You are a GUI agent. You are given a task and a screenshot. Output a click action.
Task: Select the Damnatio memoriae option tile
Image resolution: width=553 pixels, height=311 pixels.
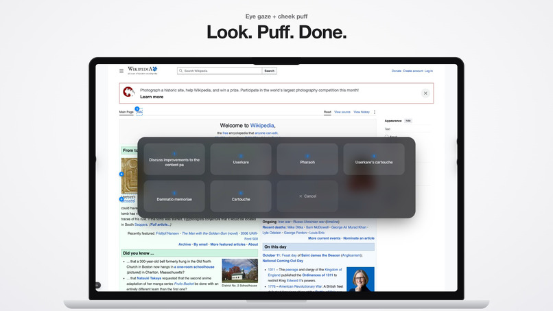coord(174,196)
